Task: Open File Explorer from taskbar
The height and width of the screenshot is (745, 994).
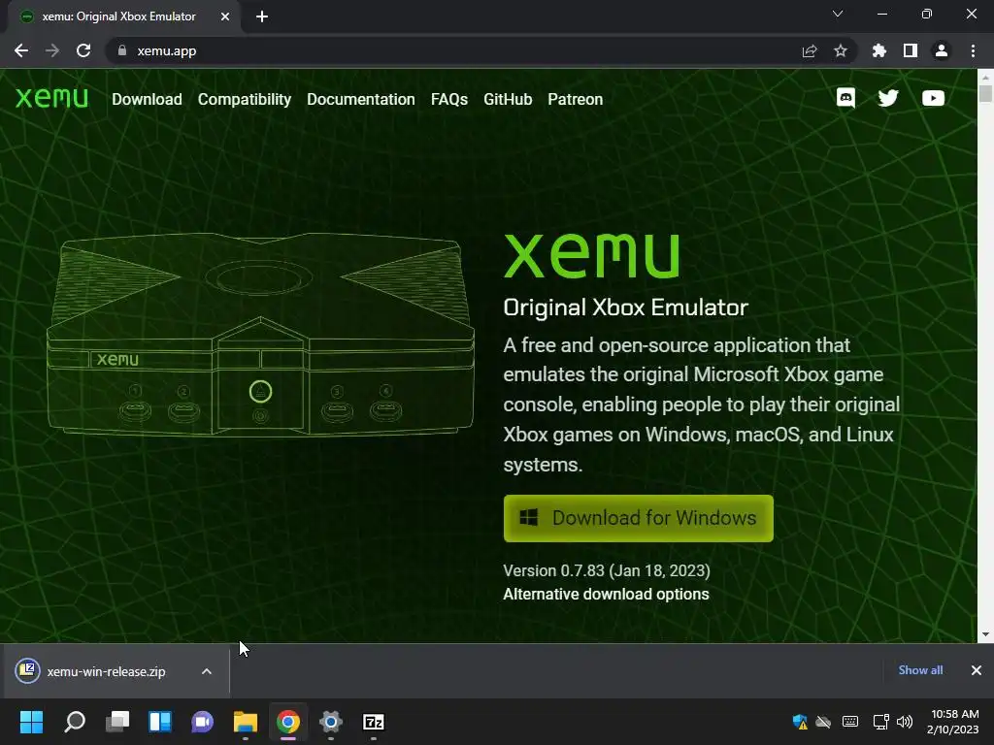Action: (246, 722)
